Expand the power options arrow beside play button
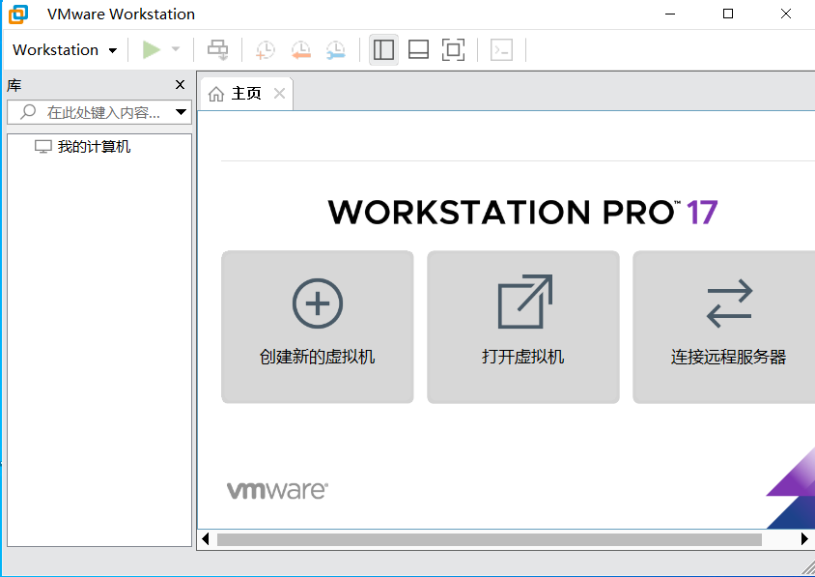The width and height of the screenshot is (815, 577). pyautogui.click(x=176, y=49)
